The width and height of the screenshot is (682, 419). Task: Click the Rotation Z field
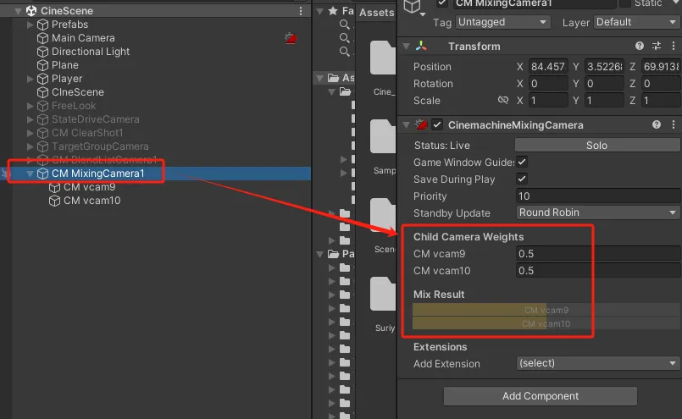point(660,84)
